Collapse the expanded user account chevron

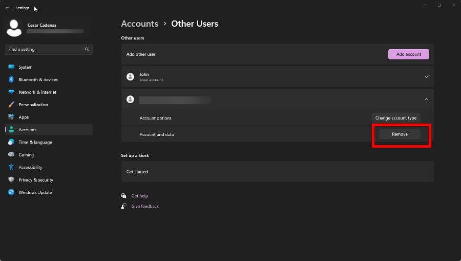tap(426, 99)
